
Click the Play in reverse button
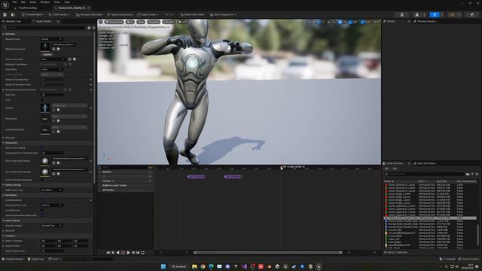click(117, 253)
